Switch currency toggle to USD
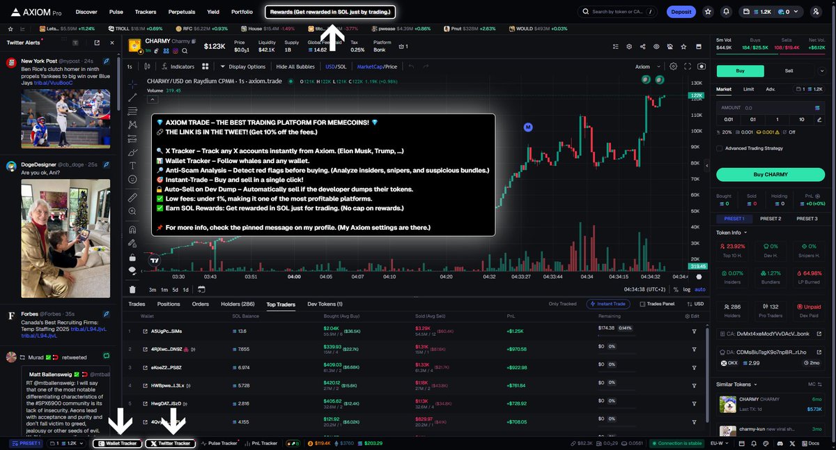 (696, 304)
